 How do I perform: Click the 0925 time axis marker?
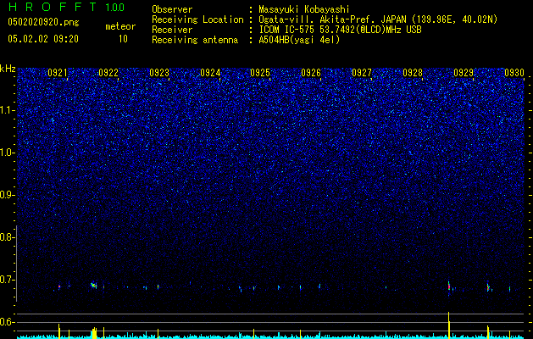(x=260, y=72)
